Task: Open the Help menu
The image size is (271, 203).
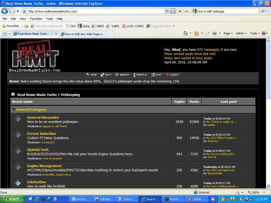Action: coord(60,19)
